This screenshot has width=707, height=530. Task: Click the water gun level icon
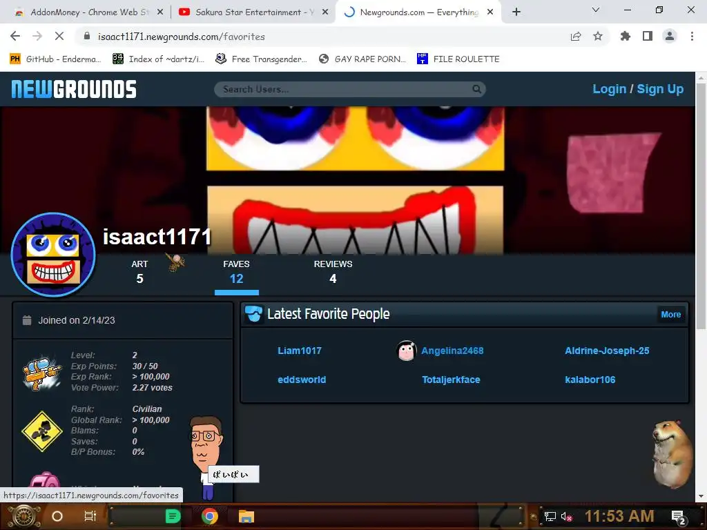coord(42,372)
